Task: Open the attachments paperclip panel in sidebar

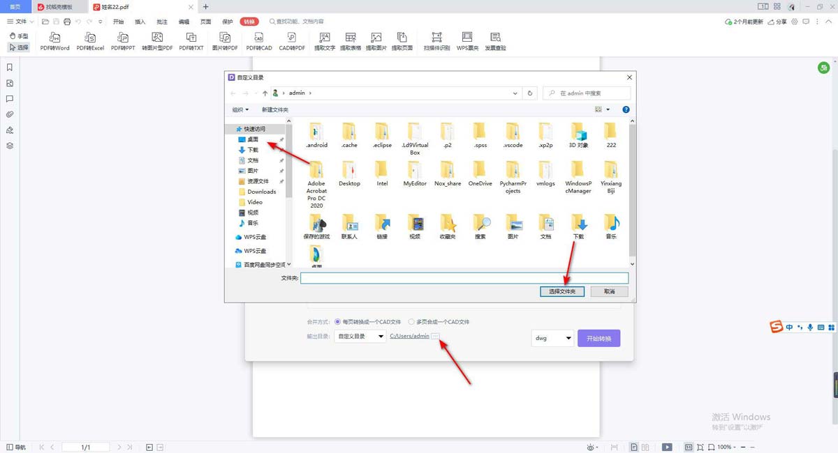Action: 10,114
